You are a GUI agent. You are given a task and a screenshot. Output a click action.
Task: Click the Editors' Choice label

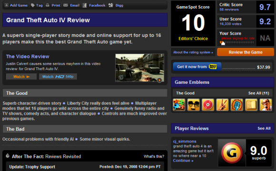(193, 38)
